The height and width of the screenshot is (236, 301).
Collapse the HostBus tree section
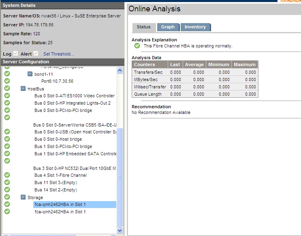point(23,88)
